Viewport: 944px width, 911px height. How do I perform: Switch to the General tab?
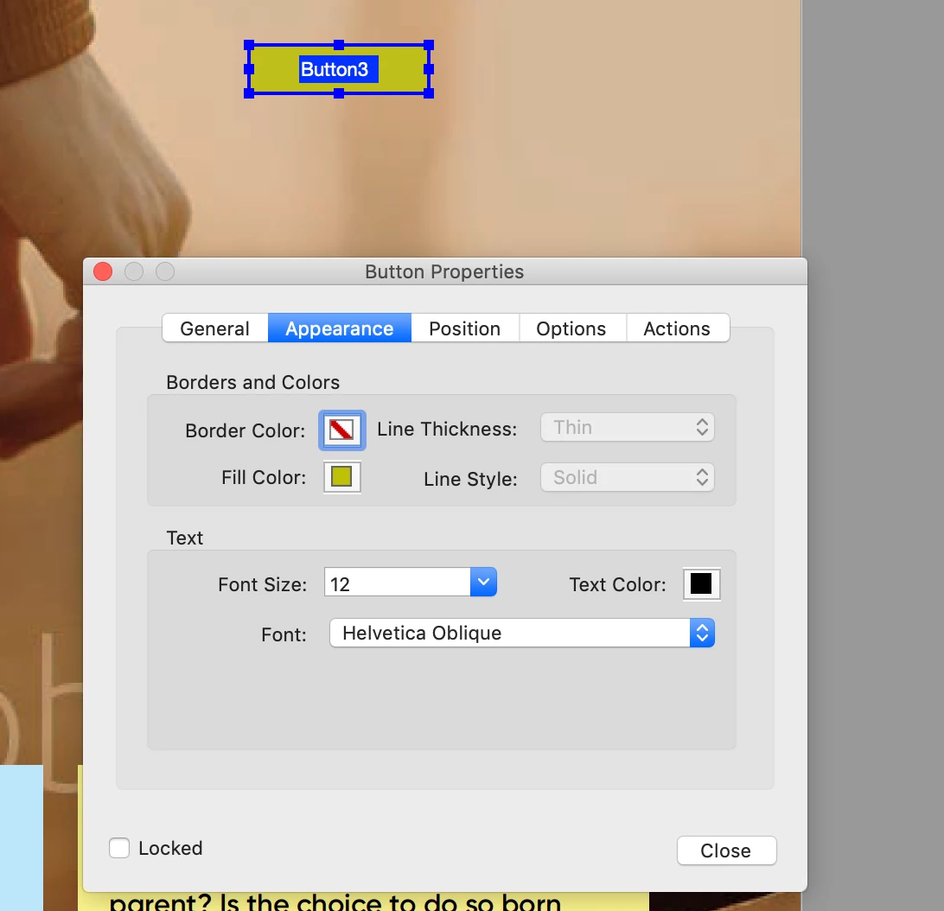tap(215, 328)
